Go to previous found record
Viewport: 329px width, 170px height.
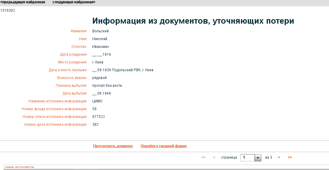click(23, 2)
